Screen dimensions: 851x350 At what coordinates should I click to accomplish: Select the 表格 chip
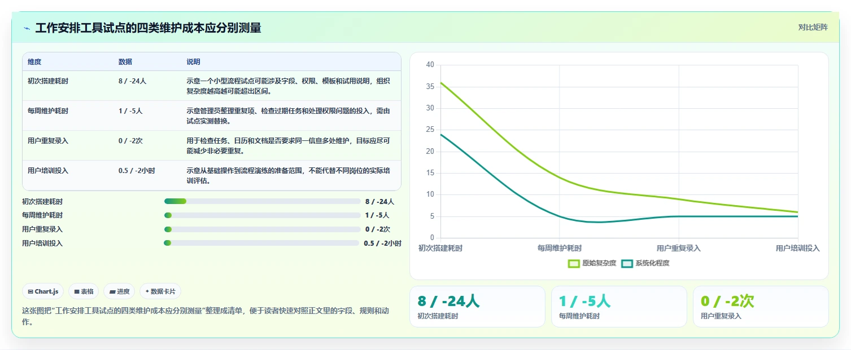click(84, 291)
